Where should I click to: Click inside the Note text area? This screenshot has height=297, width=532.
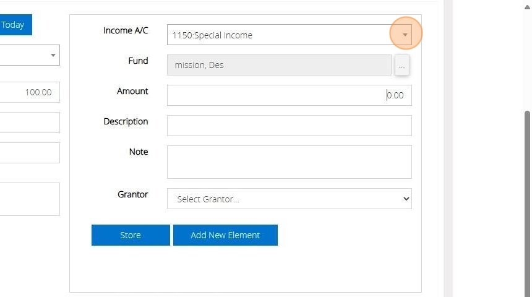(289, 162)
